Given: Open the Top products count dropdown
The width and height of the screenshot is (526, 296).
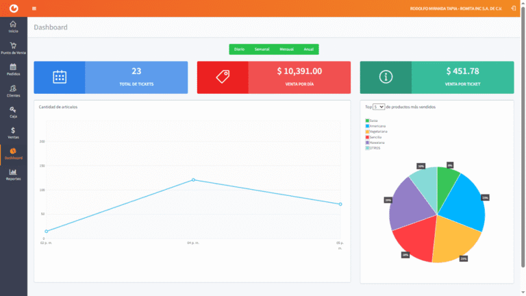Looking at the screenshot, I should point(379,107).
